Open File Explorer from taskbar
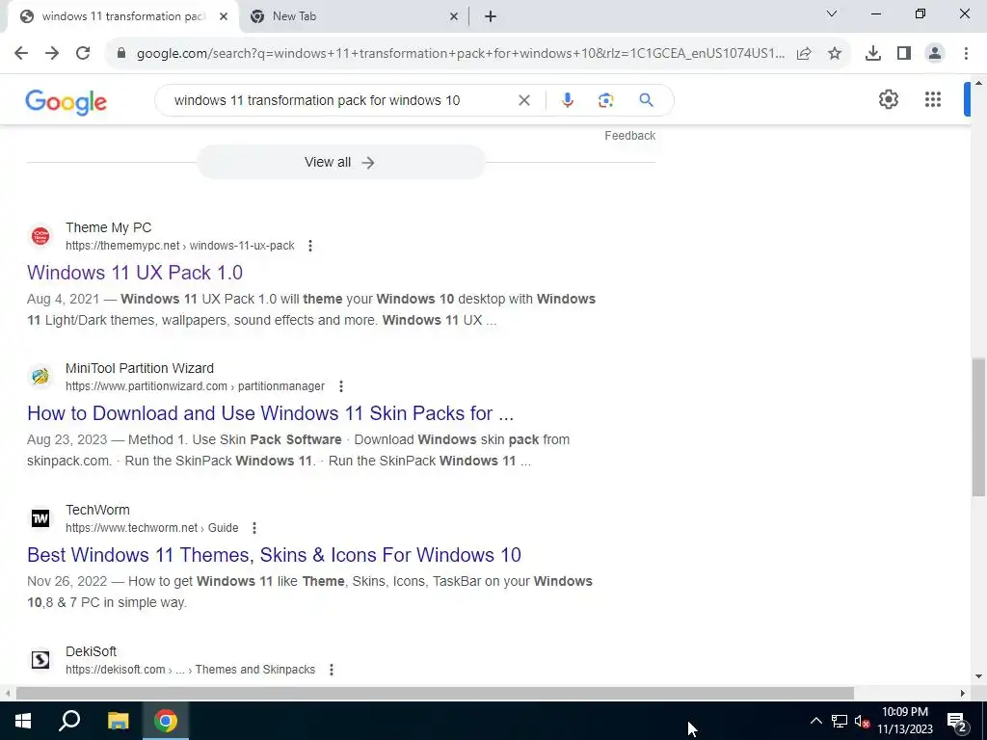 pos(118,721)
